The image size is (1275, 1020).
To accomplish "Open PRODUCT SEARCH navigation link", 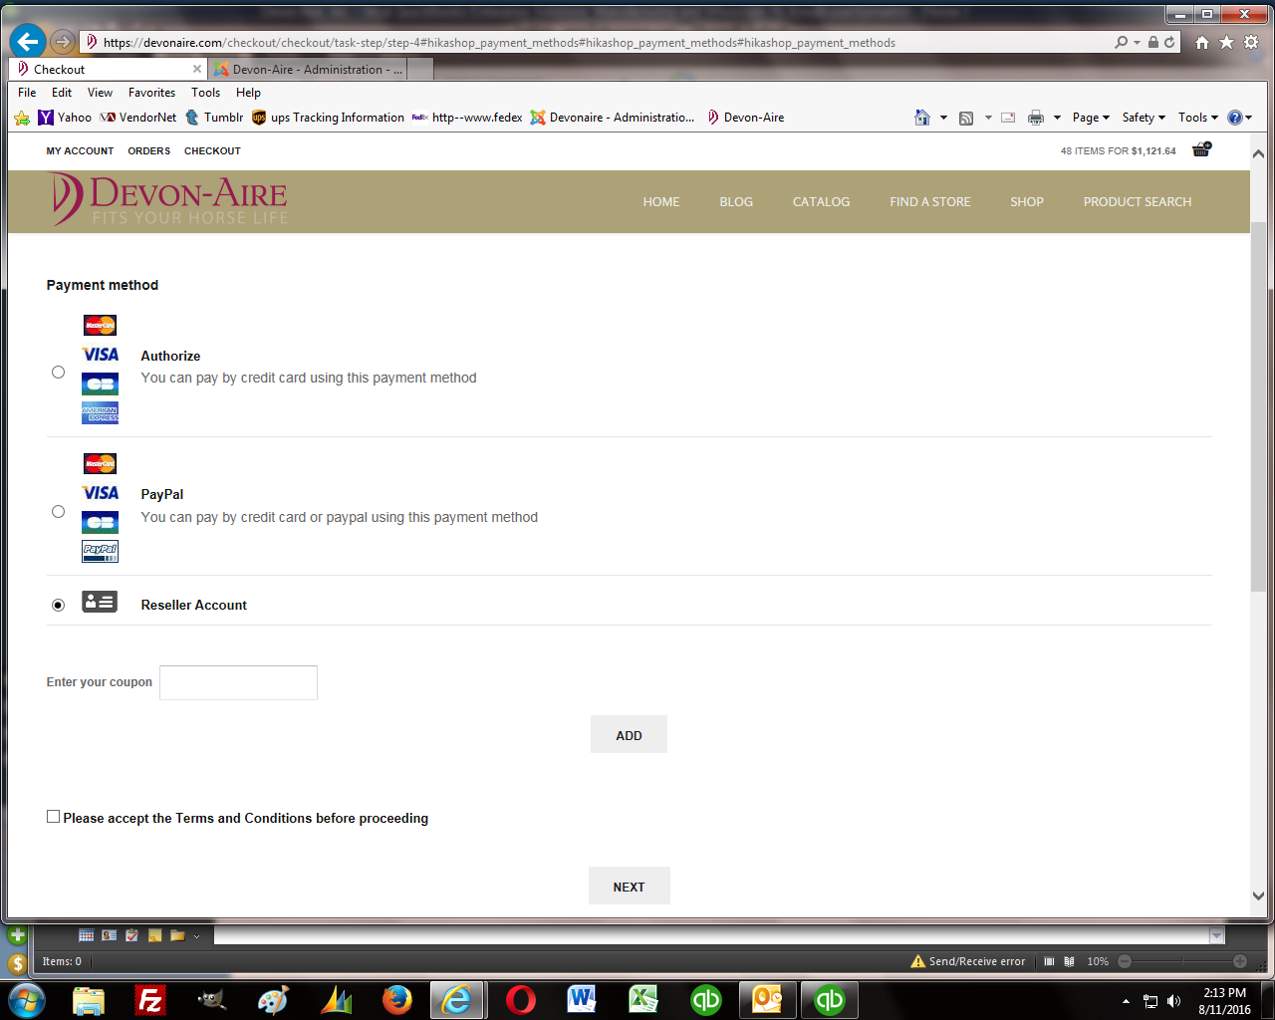I will (x=1138, y=202).
